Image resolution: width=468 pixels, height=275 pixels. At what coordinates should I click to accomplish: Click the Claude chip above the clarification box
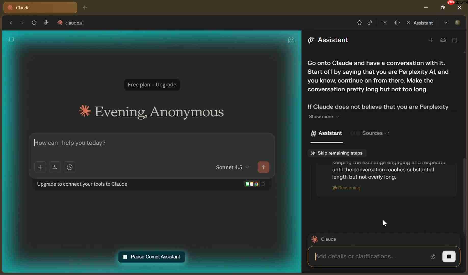click(324, 239)
